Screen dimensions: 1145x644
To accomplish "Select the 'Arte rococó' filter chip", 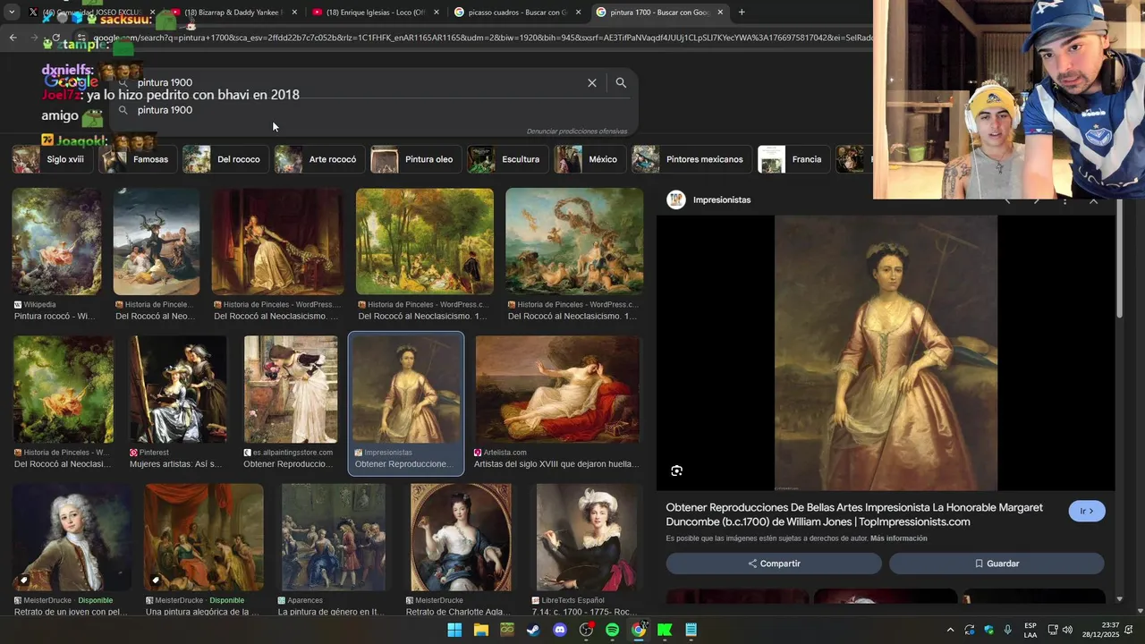I will (319, 159).
